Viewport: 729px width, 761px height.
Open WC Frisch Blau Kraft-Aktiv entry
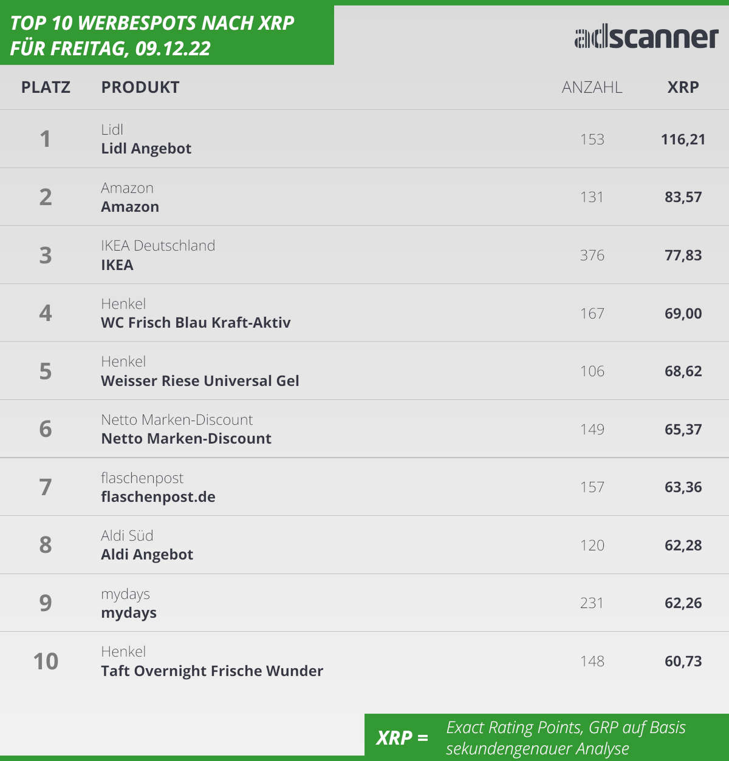196,323
